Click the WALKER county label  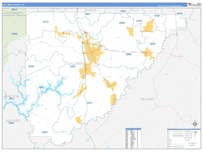coord(13,121)
